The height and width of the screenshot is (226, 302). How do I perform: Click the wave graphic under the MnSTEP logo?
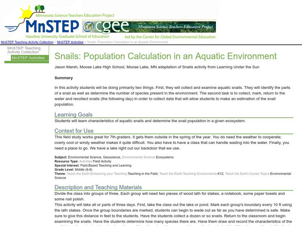(11, 29)
